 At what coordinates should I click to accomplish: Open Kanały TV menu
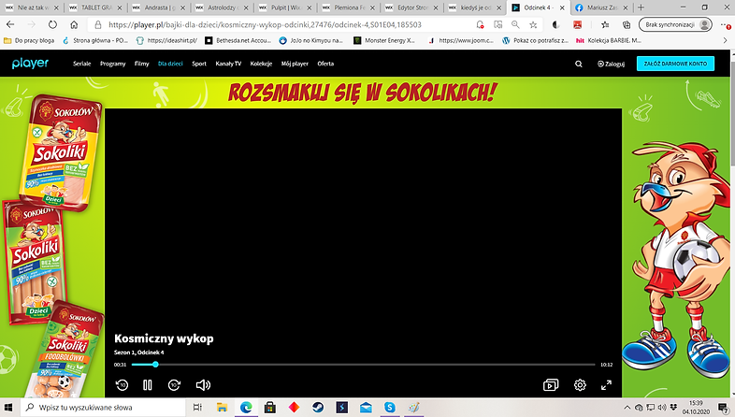click(228, 64)
